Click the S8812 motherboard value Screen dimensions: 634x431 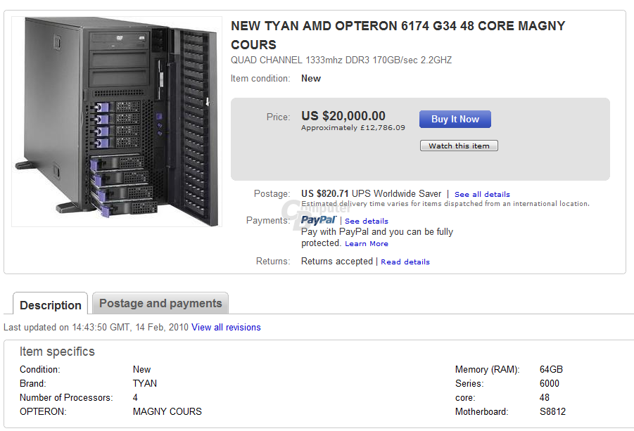coord(552,411)
